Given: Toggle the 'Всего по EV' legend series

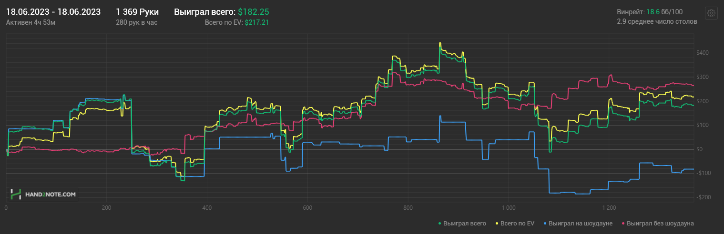Looking at the screenshot, I should click(x=515, y=223).
